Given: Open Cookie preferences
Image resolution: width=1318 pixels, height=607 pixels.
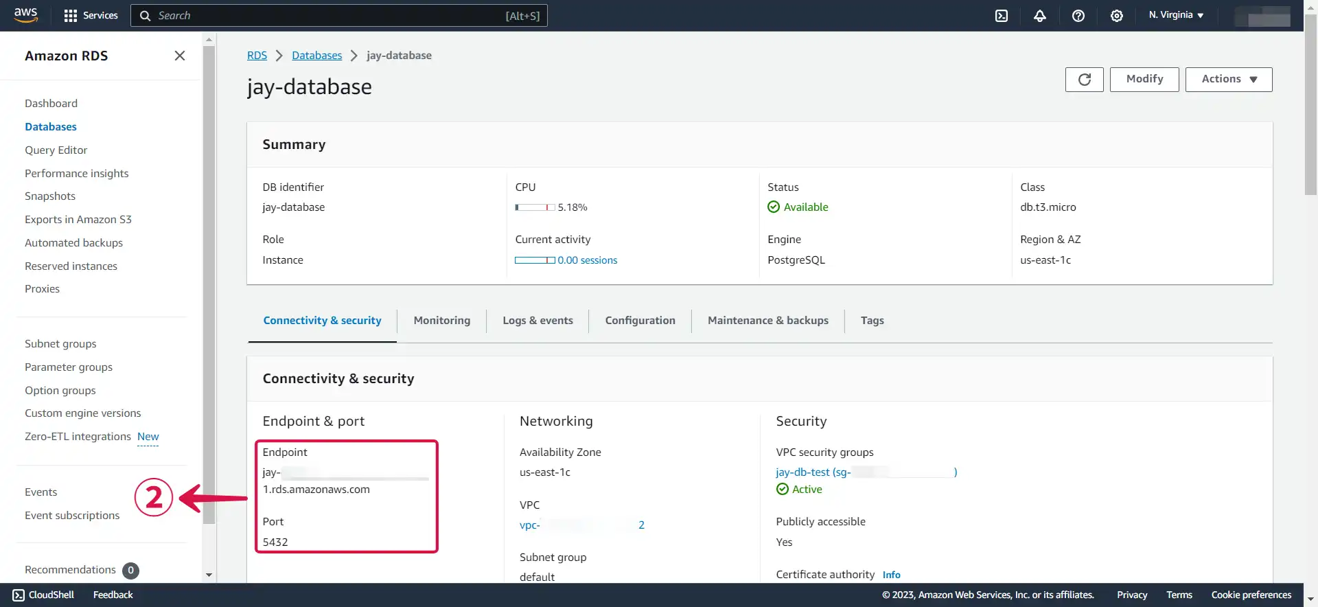Looking at the screenshot, I should (1251, 595).
